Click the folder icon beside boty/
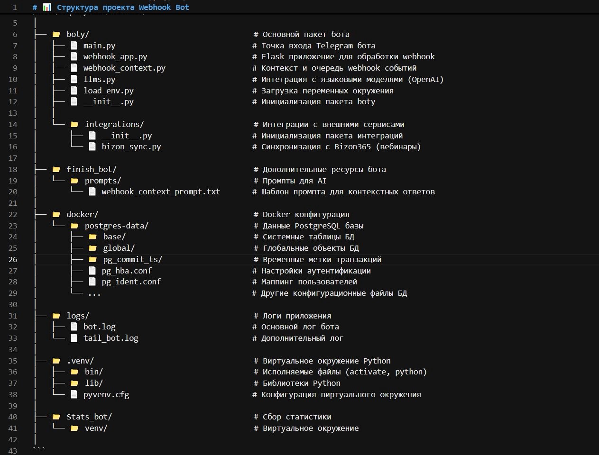 pos(56,34)
